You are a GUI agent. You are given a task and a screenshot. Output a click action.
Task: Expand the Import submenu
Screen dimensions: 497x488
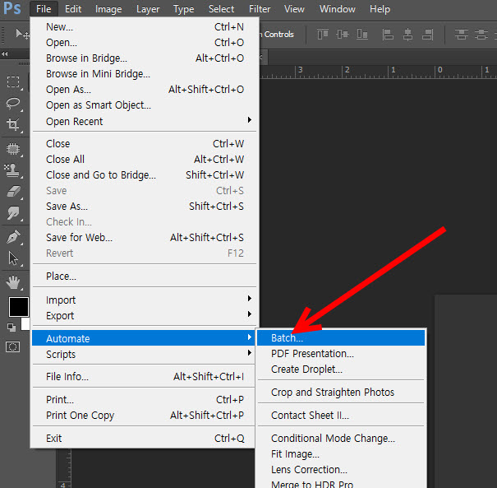145,300
